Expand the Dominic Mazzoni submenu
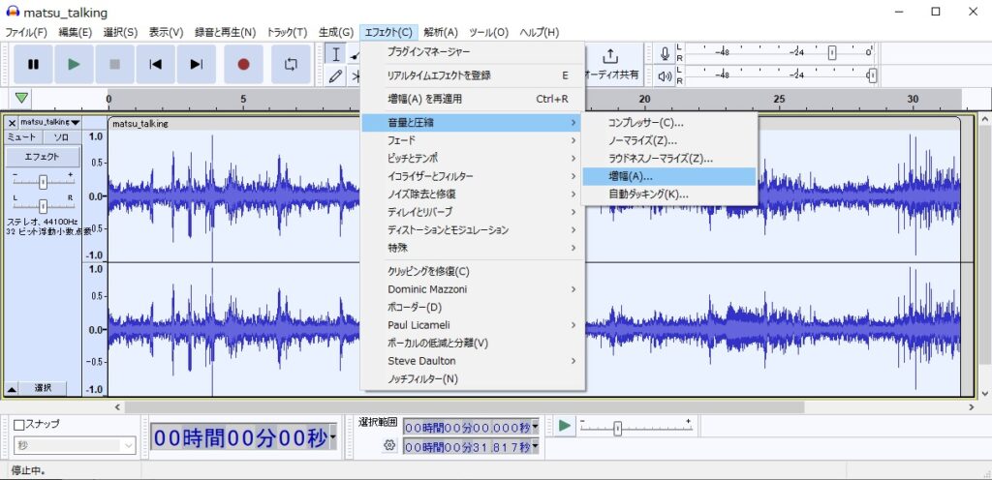The width and height of the screenshot is (992, 480). click(473, 289)
